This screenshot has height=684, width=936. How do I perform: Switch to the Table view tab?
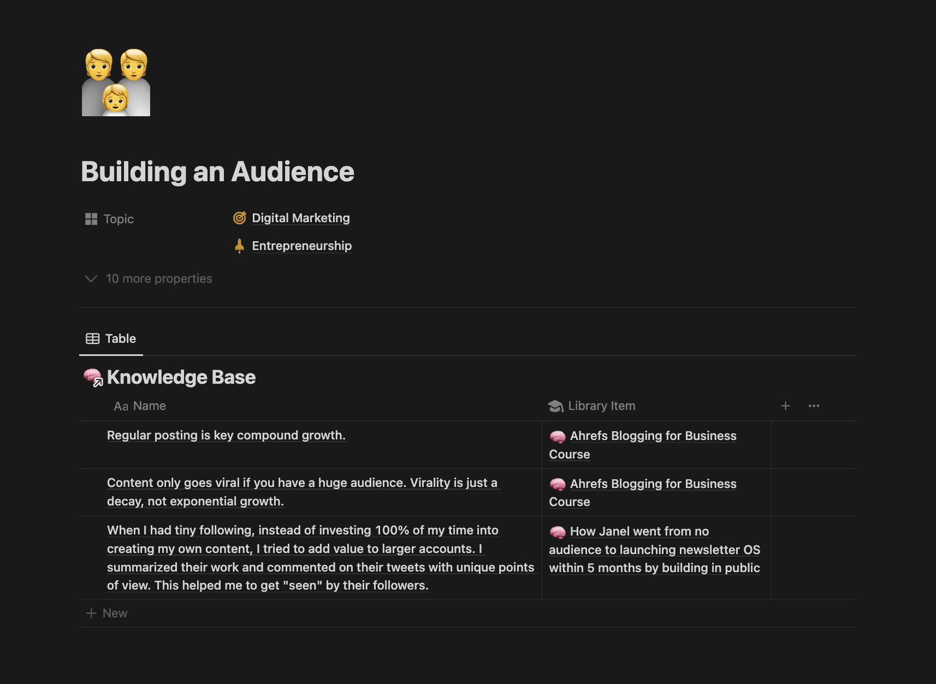point(111,338)
